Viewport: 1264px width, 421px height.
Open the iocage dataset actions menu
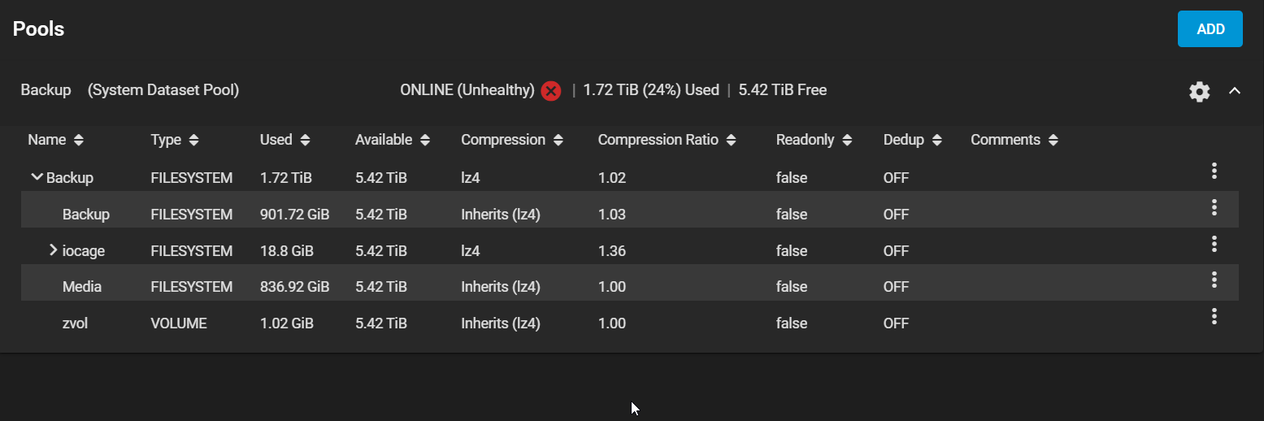point(1214,244)
